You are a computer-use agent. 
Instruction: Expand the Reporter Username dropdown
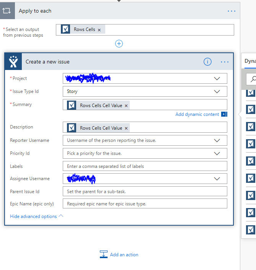[x=217, y=140]
